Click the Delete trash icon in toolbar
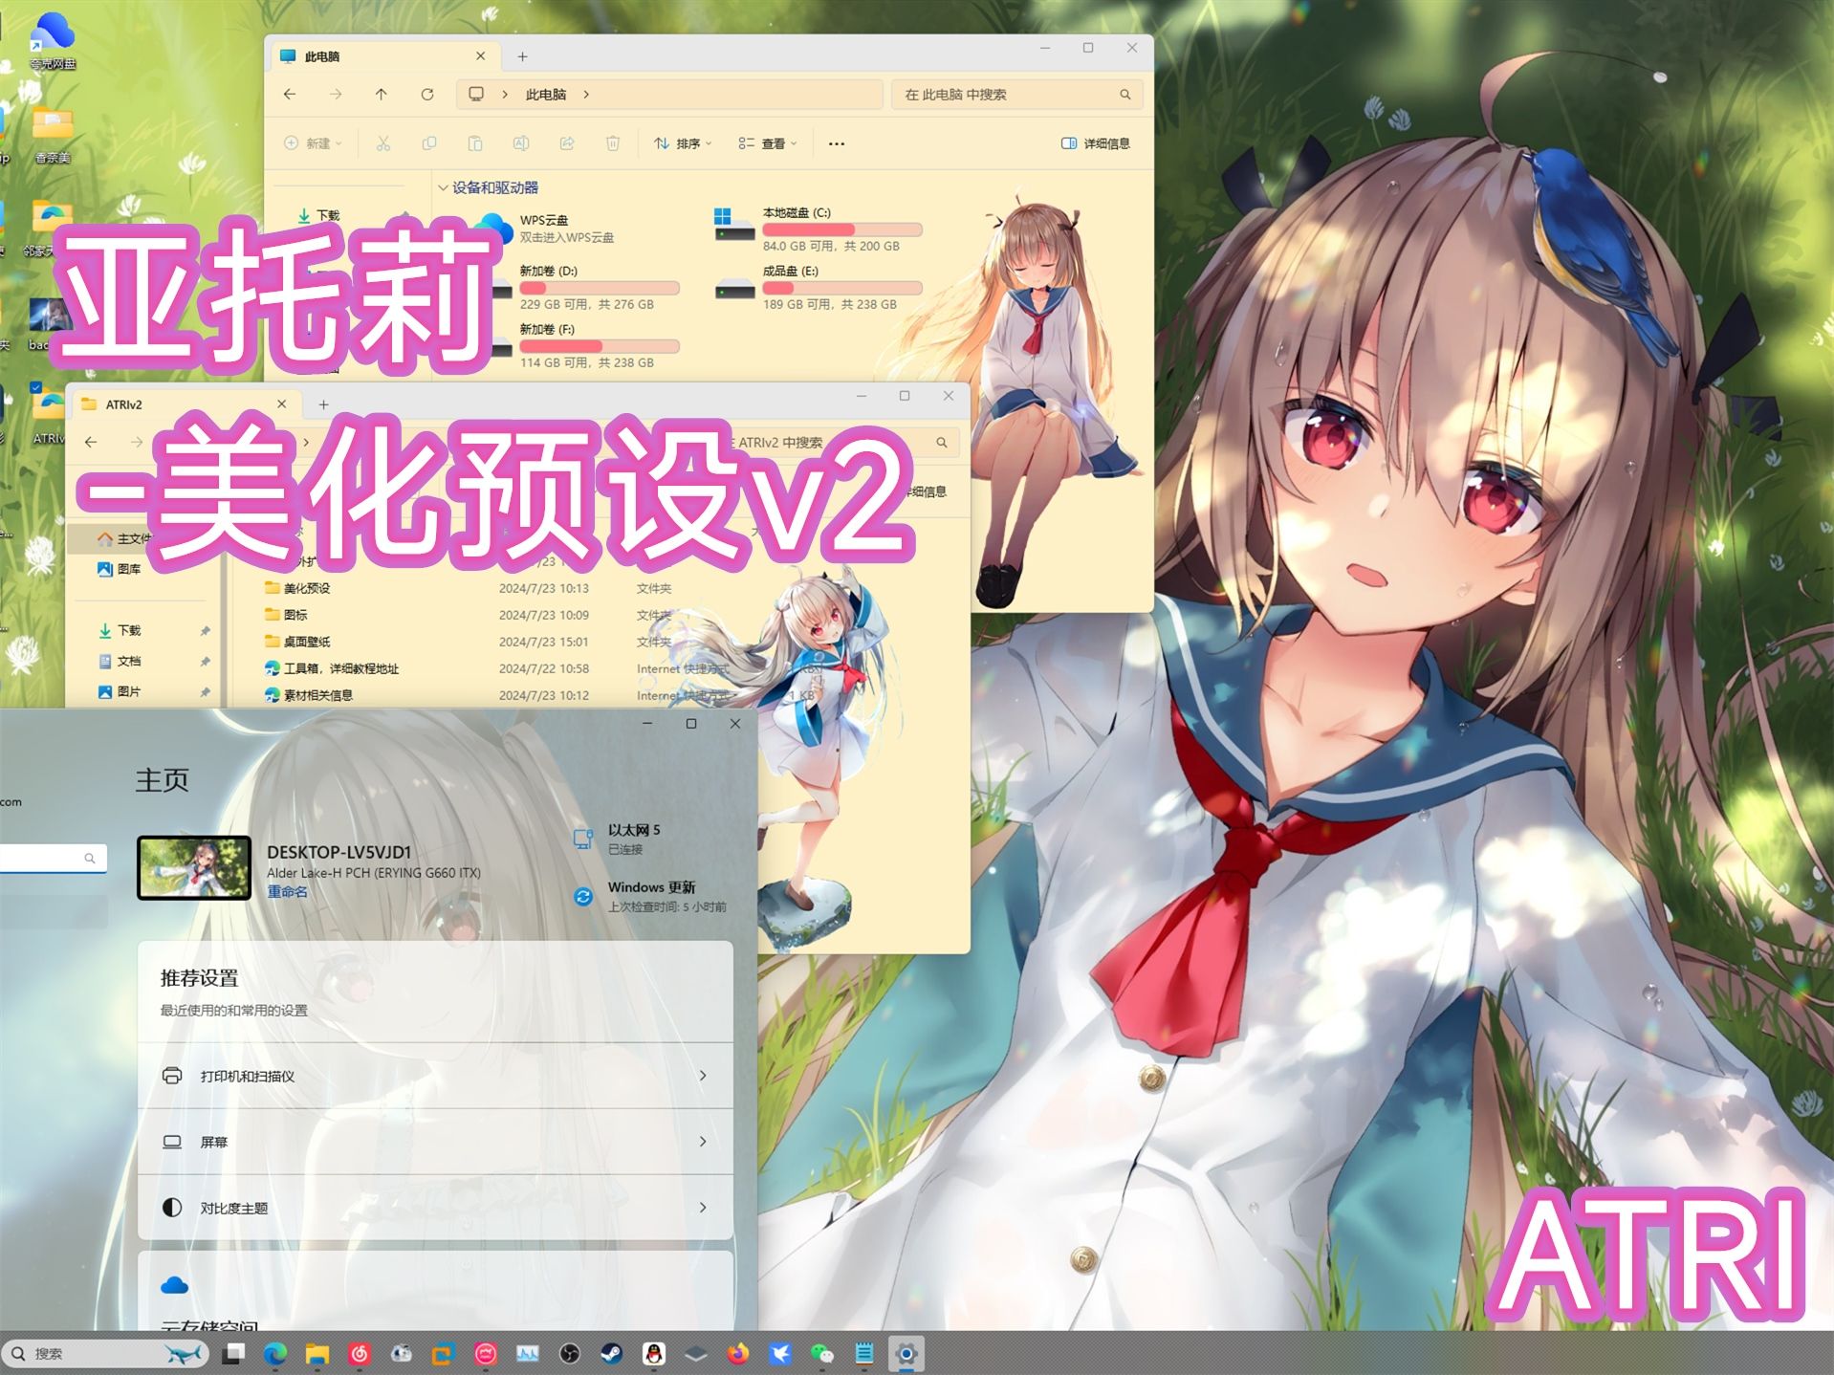Image resolution: width=1834 pixels, height=1375 pixels. tap(613, 142)
